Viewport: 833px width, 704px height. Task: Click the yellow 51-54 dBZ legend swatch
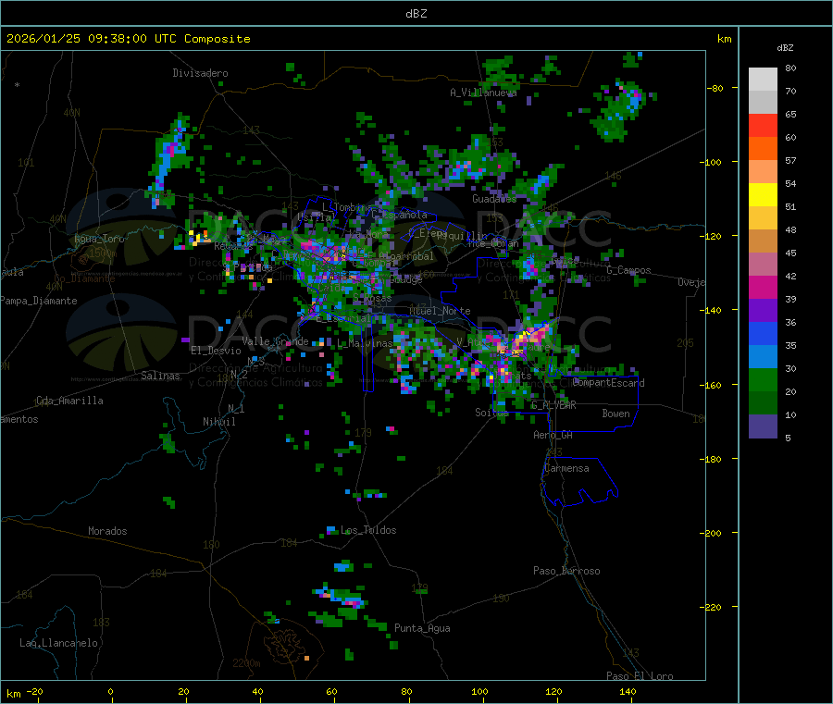763,195
